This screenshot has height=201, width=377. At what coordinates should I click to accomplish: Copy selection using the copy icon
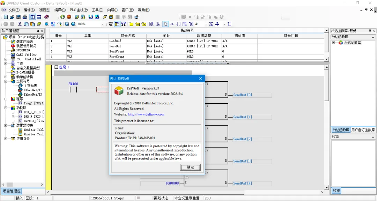coord(26,24)
